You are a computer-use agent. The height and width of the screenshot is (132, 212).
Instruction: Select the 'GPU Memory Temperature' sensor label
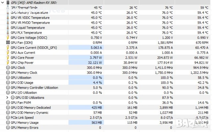29,13
